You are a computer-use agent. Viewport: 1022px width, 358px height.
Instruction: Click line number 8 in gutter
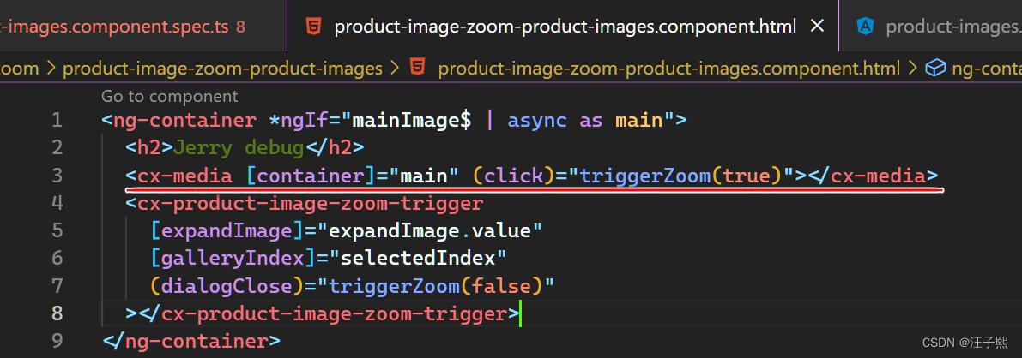pos(57,313)
